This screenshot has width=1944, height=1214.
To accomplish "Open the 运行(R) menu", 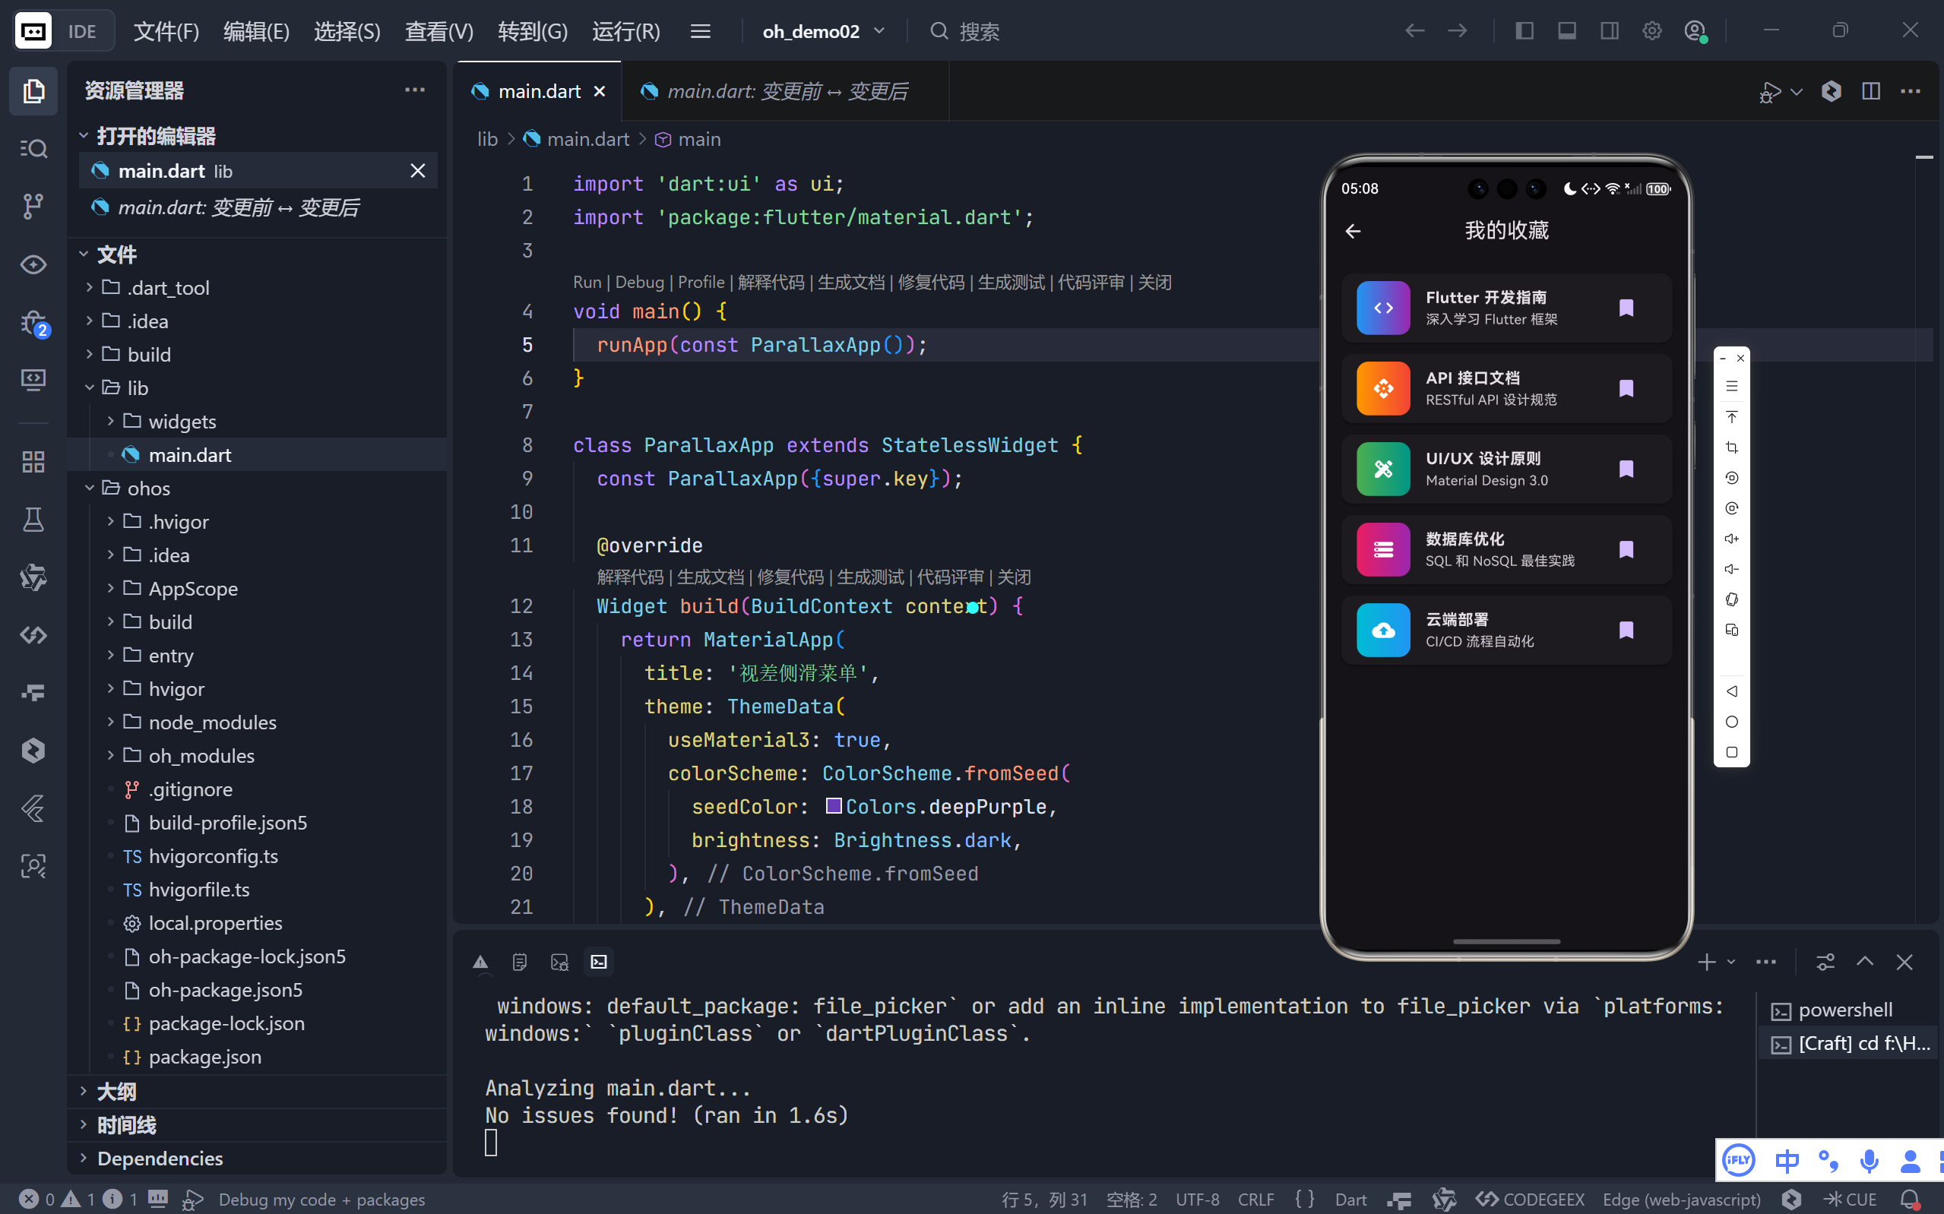I will (625, 31).
